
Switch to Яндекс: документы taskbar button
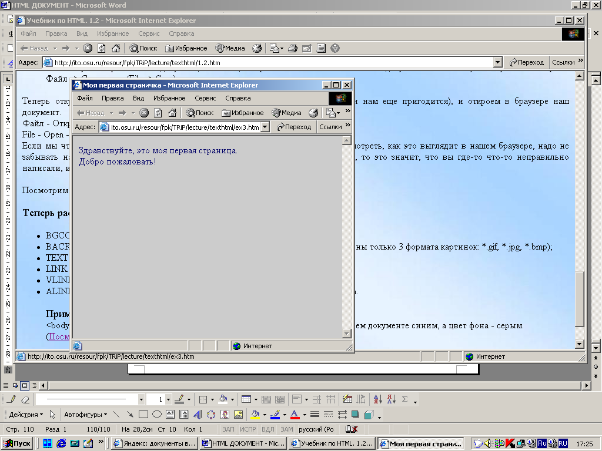(155, 443)
